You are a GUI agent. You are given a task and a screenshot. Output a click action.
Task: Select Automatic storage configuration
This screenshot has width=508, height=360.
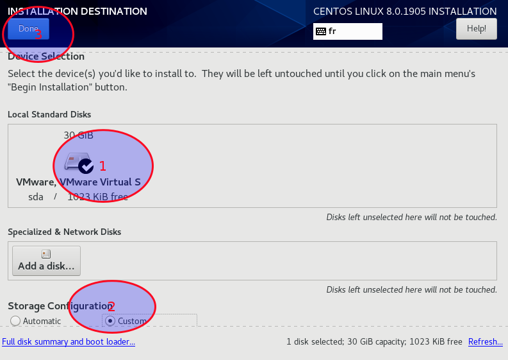[15, 321]
